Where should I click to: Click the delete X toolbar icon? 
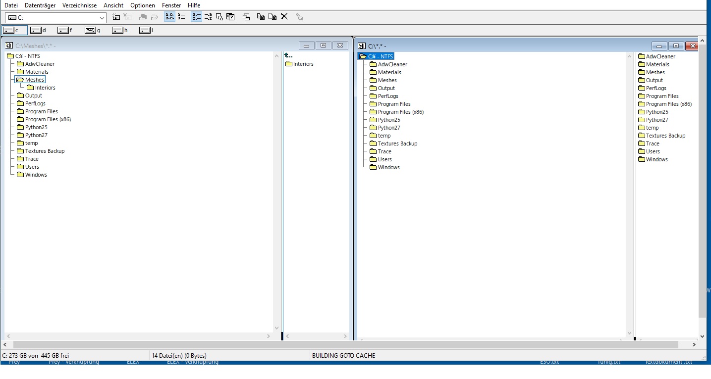284,17
